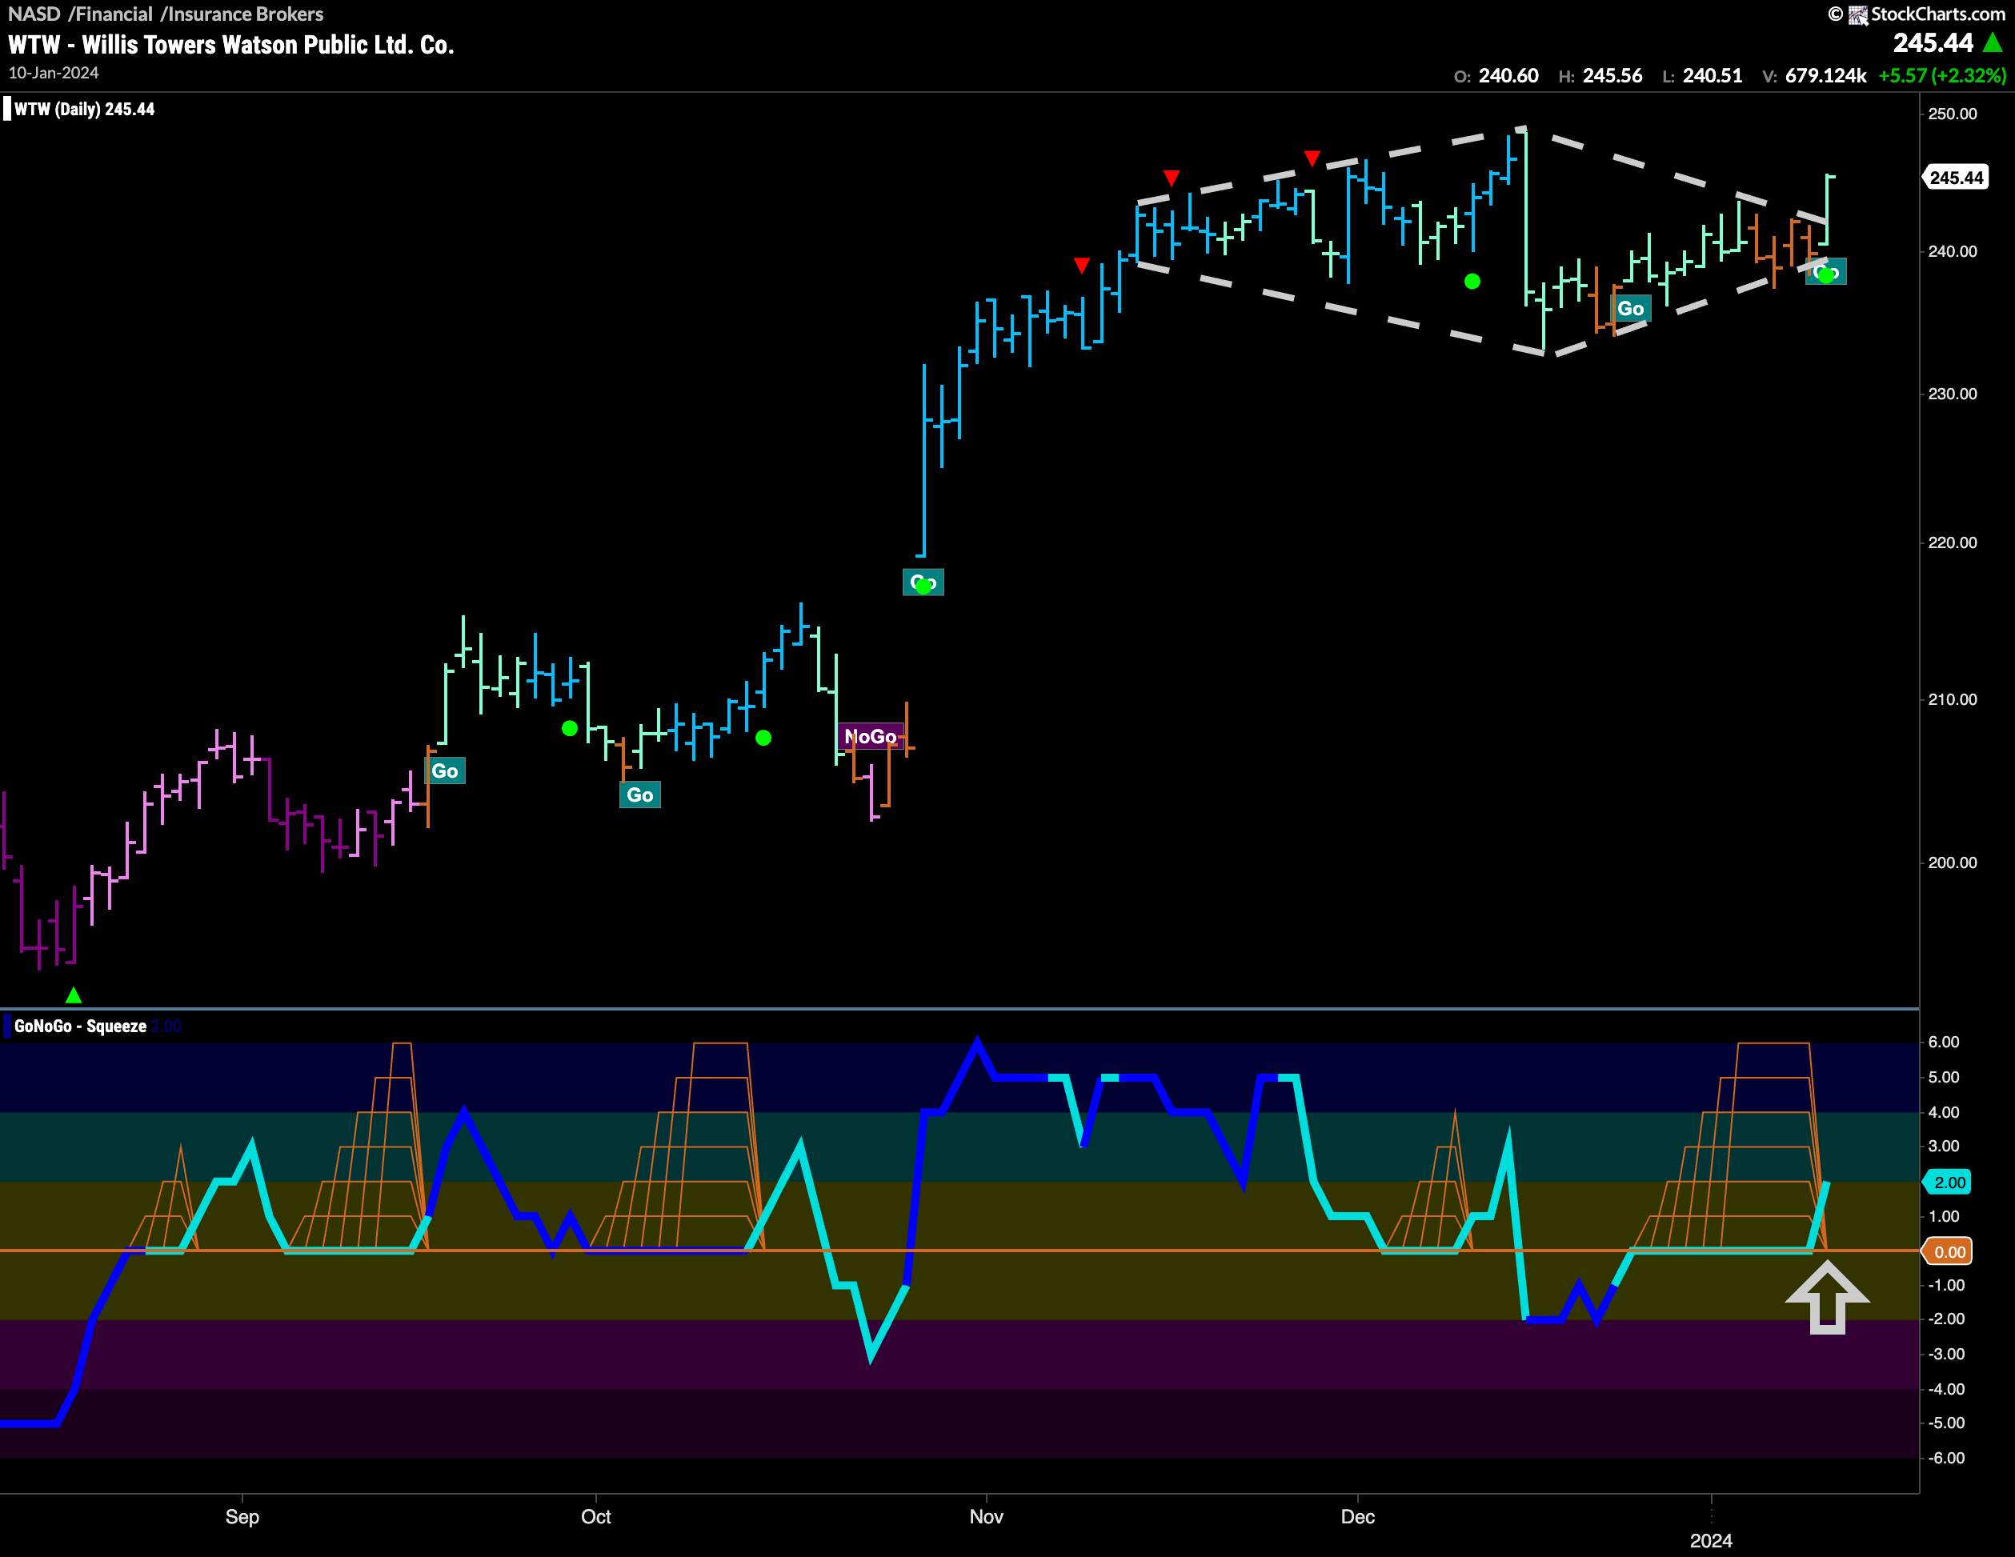The image size is (2015, 1557).
Task: Click the WTW - Willis Towers Watson chart title
Action: click(x=231, y=45)
